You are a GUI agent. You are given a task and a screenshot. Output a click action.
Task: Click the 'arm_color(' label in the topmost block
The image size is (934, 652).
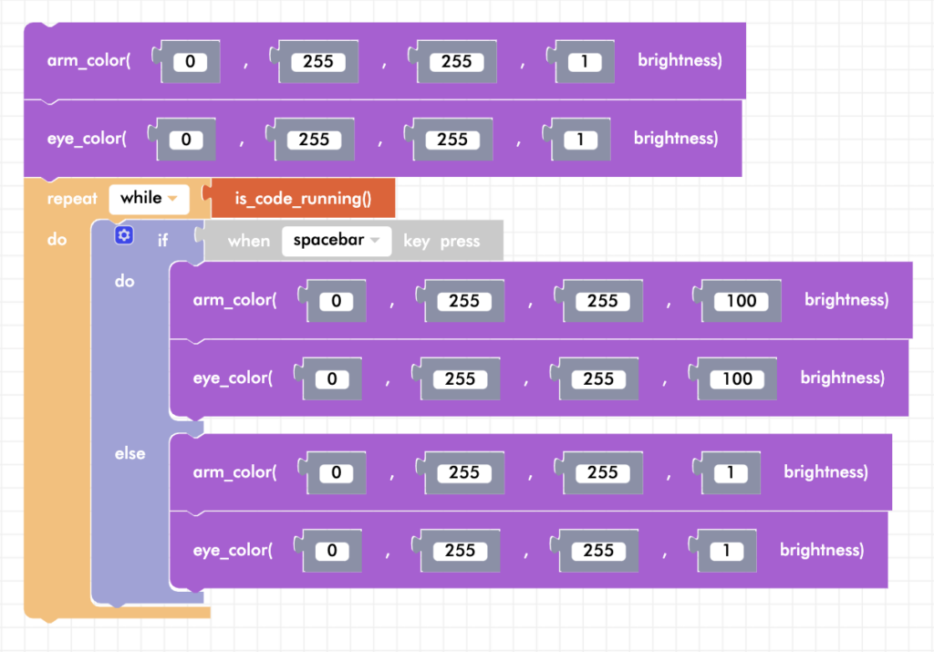click(x=89, y=61)
